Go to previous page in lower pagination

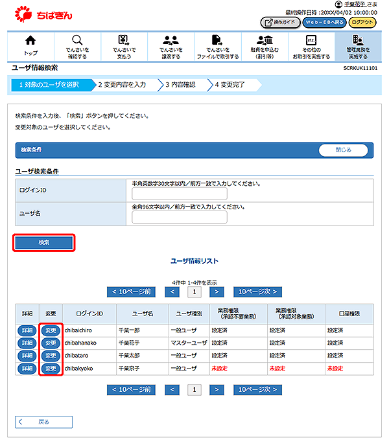point(172,390)
